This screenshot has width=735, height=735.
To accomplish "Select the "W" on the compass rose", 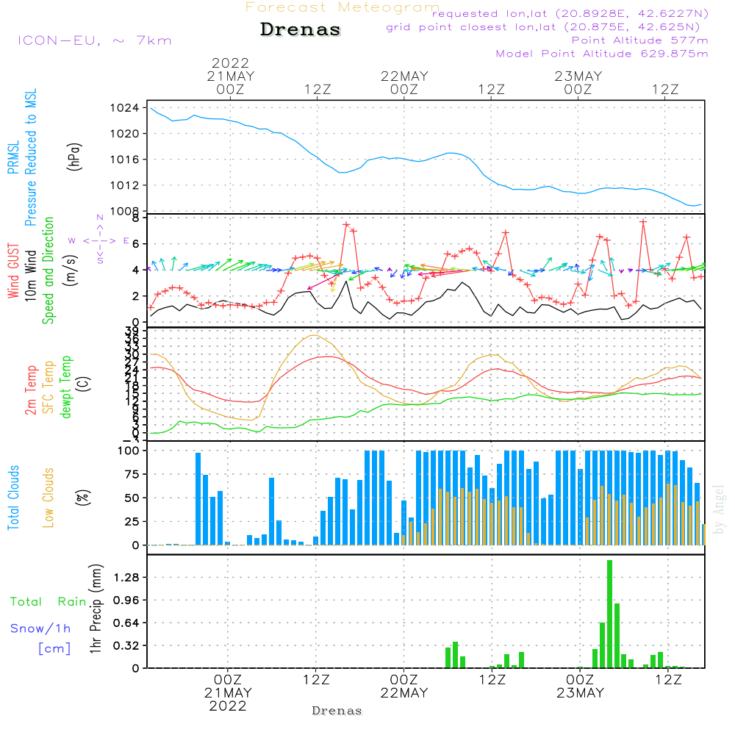I will pos(72,241).
